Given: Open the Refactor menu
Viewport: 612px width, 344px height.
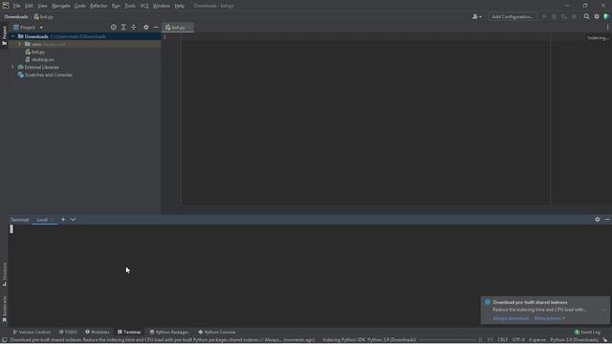Looking at the screenshot, I should coord(98,6).
